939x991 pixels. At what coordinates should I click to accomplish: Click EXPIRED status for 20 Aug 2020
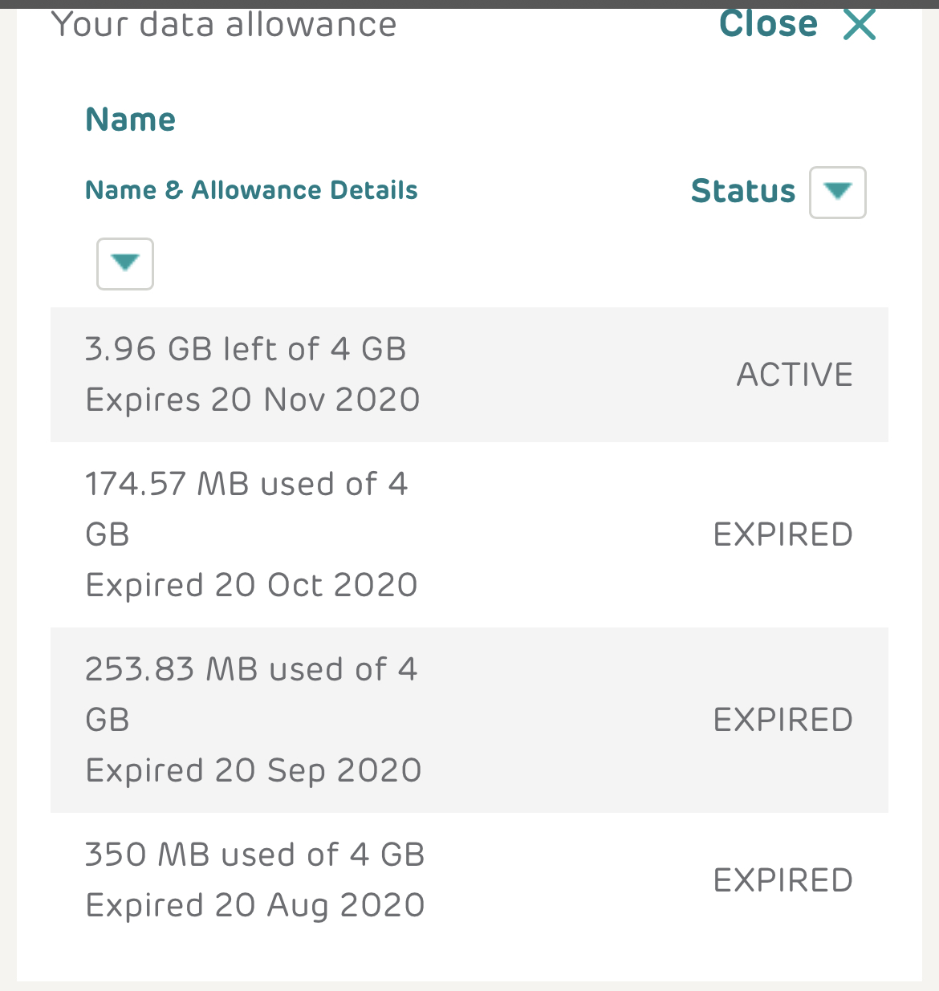coord(783,880)
